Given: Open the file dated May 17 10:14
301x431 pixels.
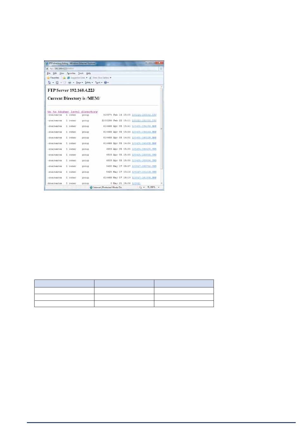Looking at the screenshot, I should (144, 172).
